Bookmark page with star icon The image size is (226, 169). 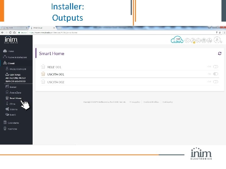(220, 33)
